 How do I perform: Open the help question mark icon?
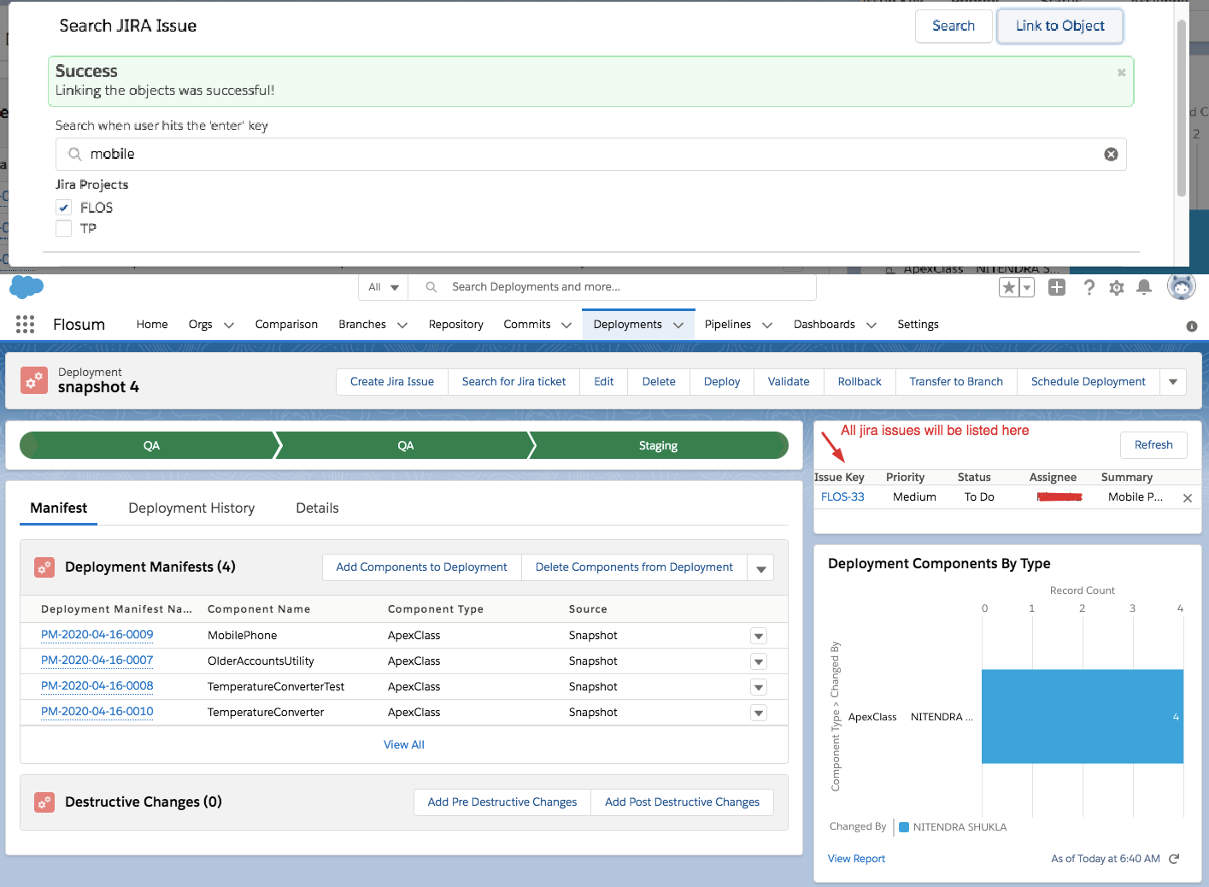tap(1089, 288)
